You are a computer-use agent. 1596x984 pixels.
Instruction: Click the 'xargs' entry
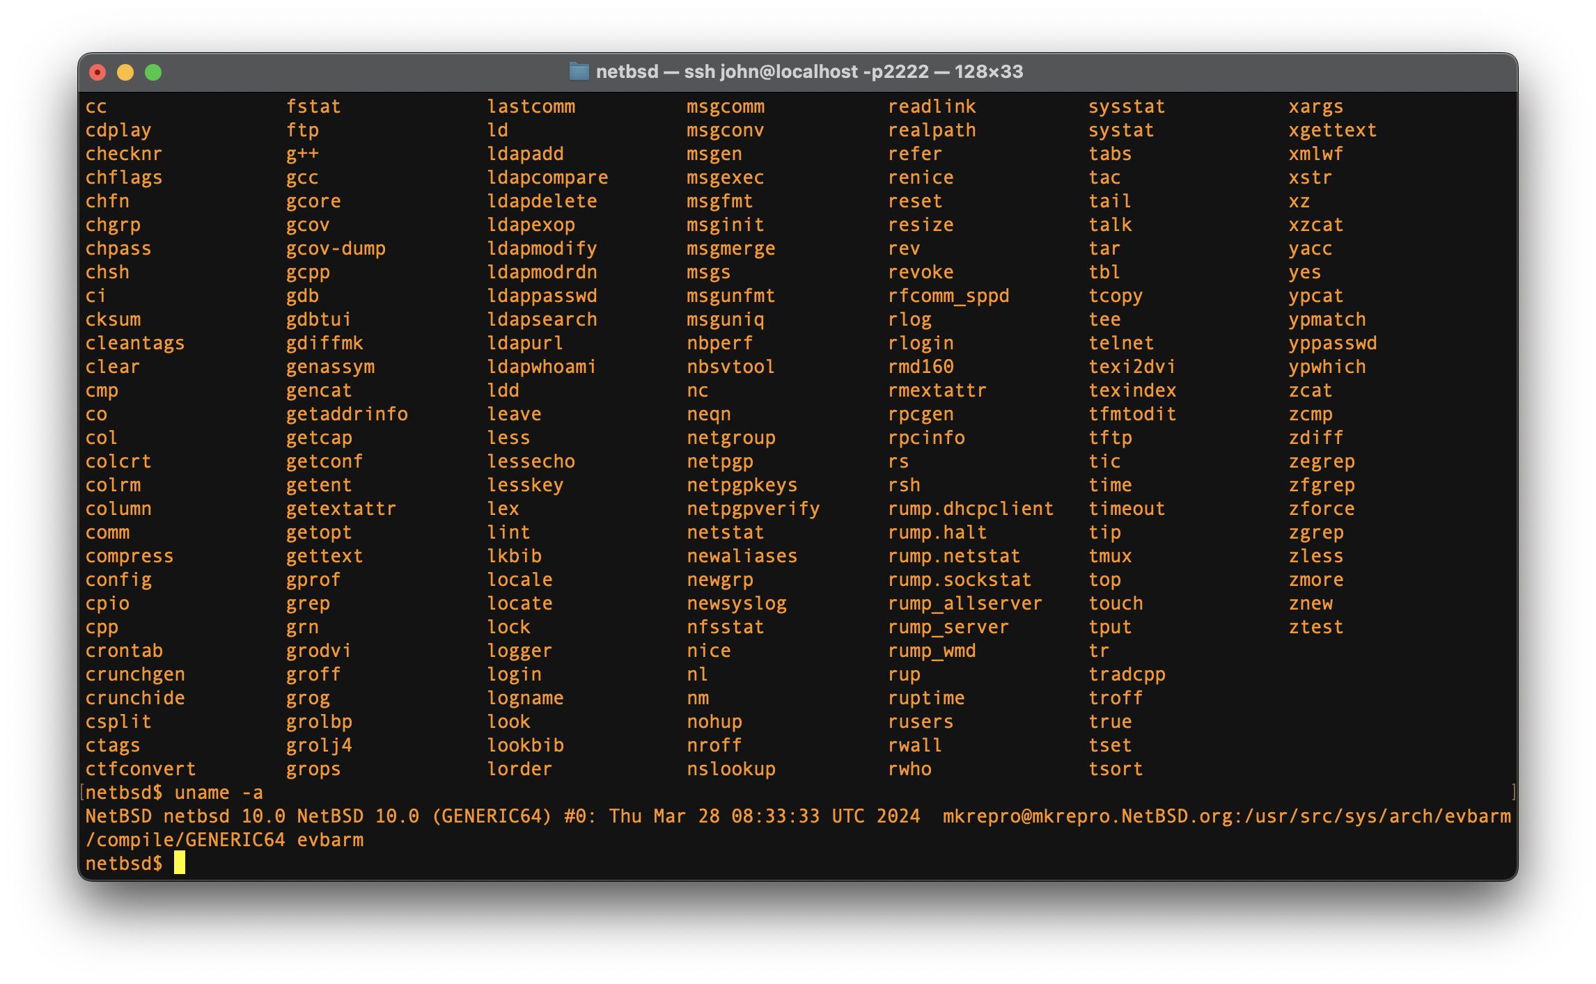tap(1316, 106)
